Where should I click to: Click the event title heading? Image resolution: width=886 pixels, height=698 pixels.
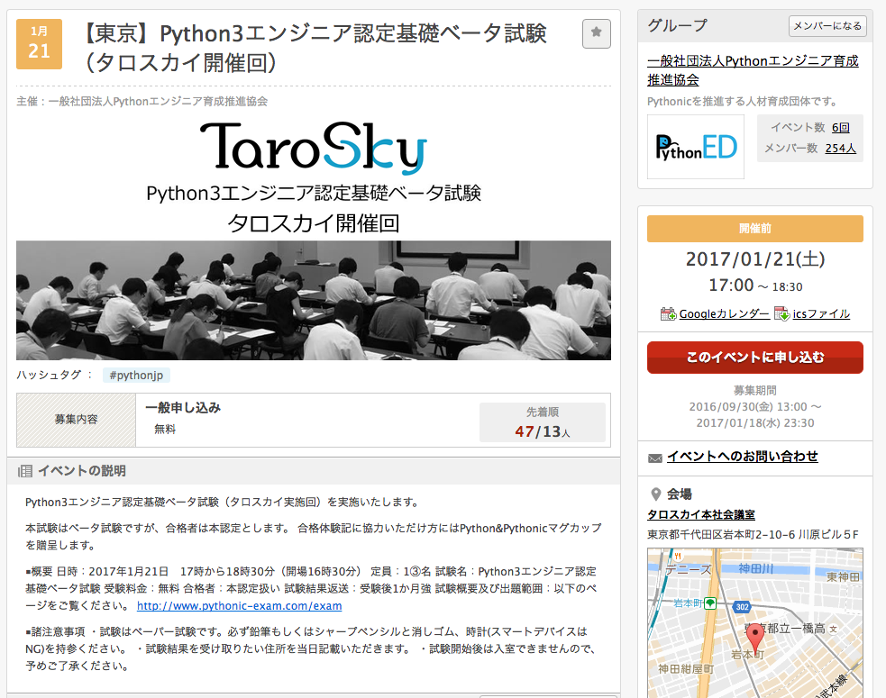(x=315, y=48)
